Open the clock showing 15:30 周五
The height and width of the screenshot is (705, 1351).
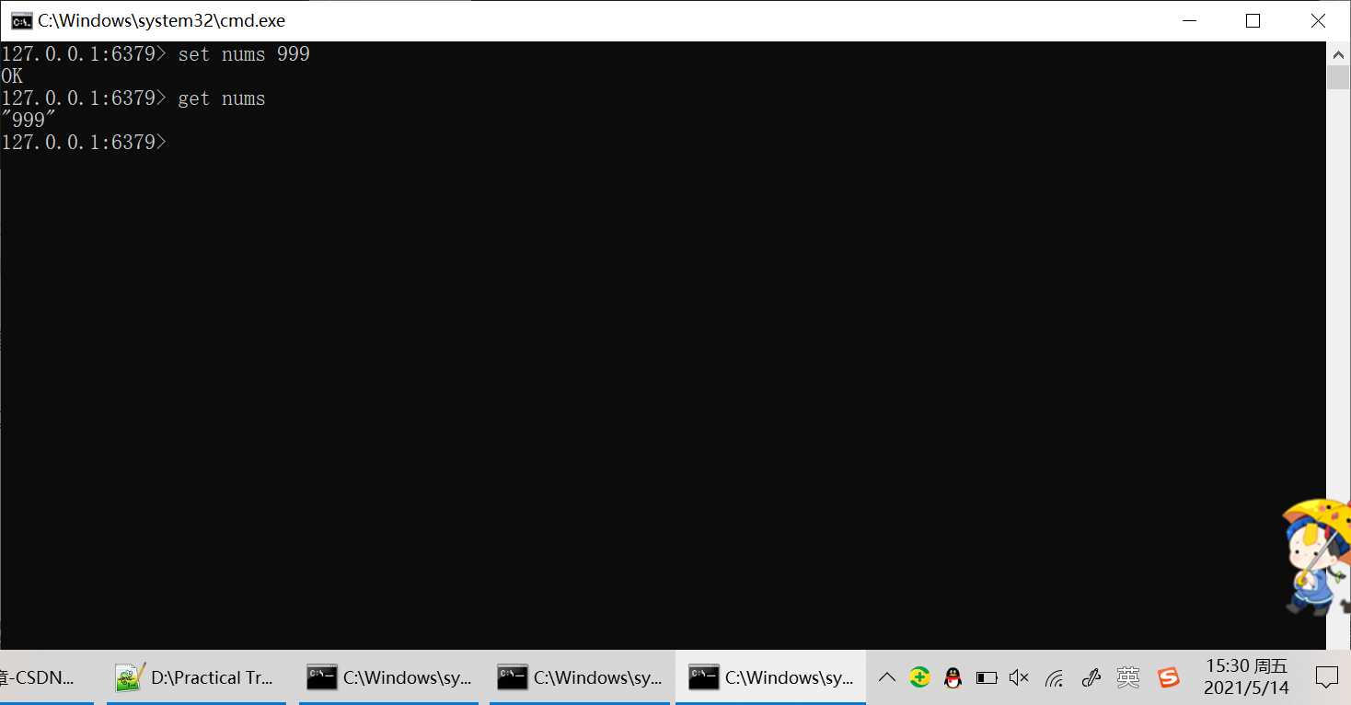point(1246,676)
